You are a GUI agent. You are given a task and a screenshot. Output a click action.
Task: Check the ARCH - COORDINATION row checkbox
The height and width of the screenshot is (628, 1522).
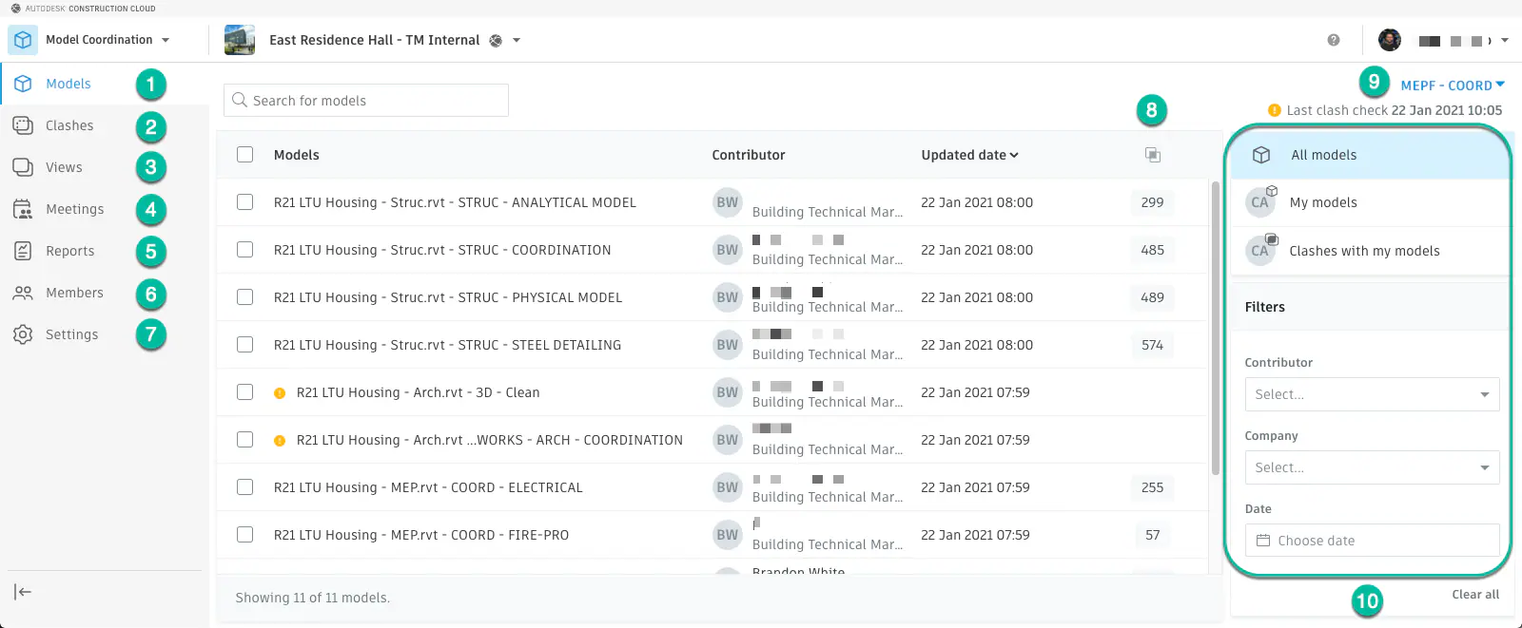(245, 439)
